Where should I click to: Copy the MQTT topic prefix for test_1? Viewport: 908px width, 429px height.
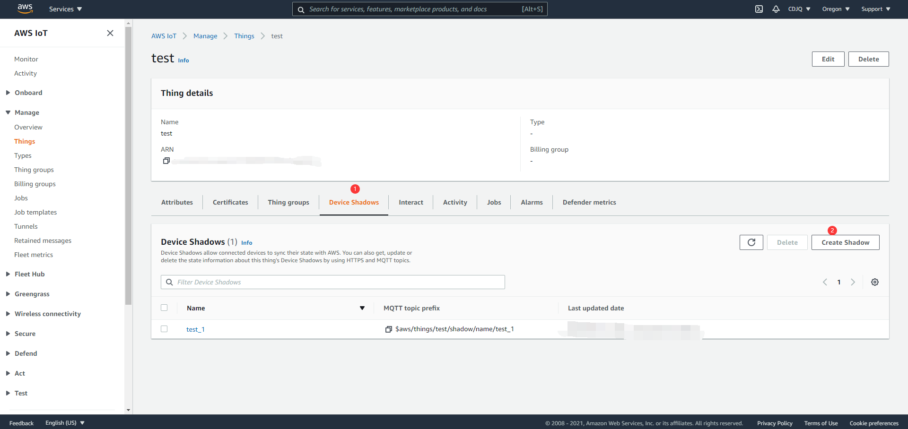[x=389, y=329]
